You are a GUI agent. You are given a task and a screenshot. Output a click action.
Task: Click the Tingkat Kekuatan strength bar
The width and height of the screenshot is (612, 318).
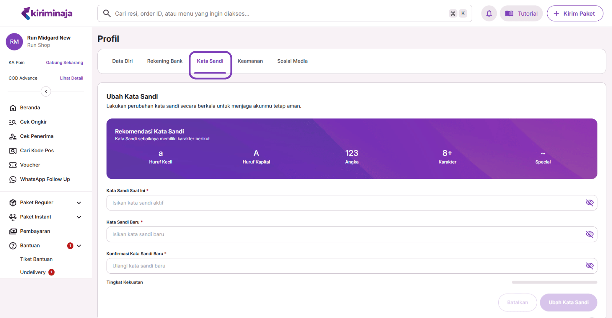click(x=554, y=282)
